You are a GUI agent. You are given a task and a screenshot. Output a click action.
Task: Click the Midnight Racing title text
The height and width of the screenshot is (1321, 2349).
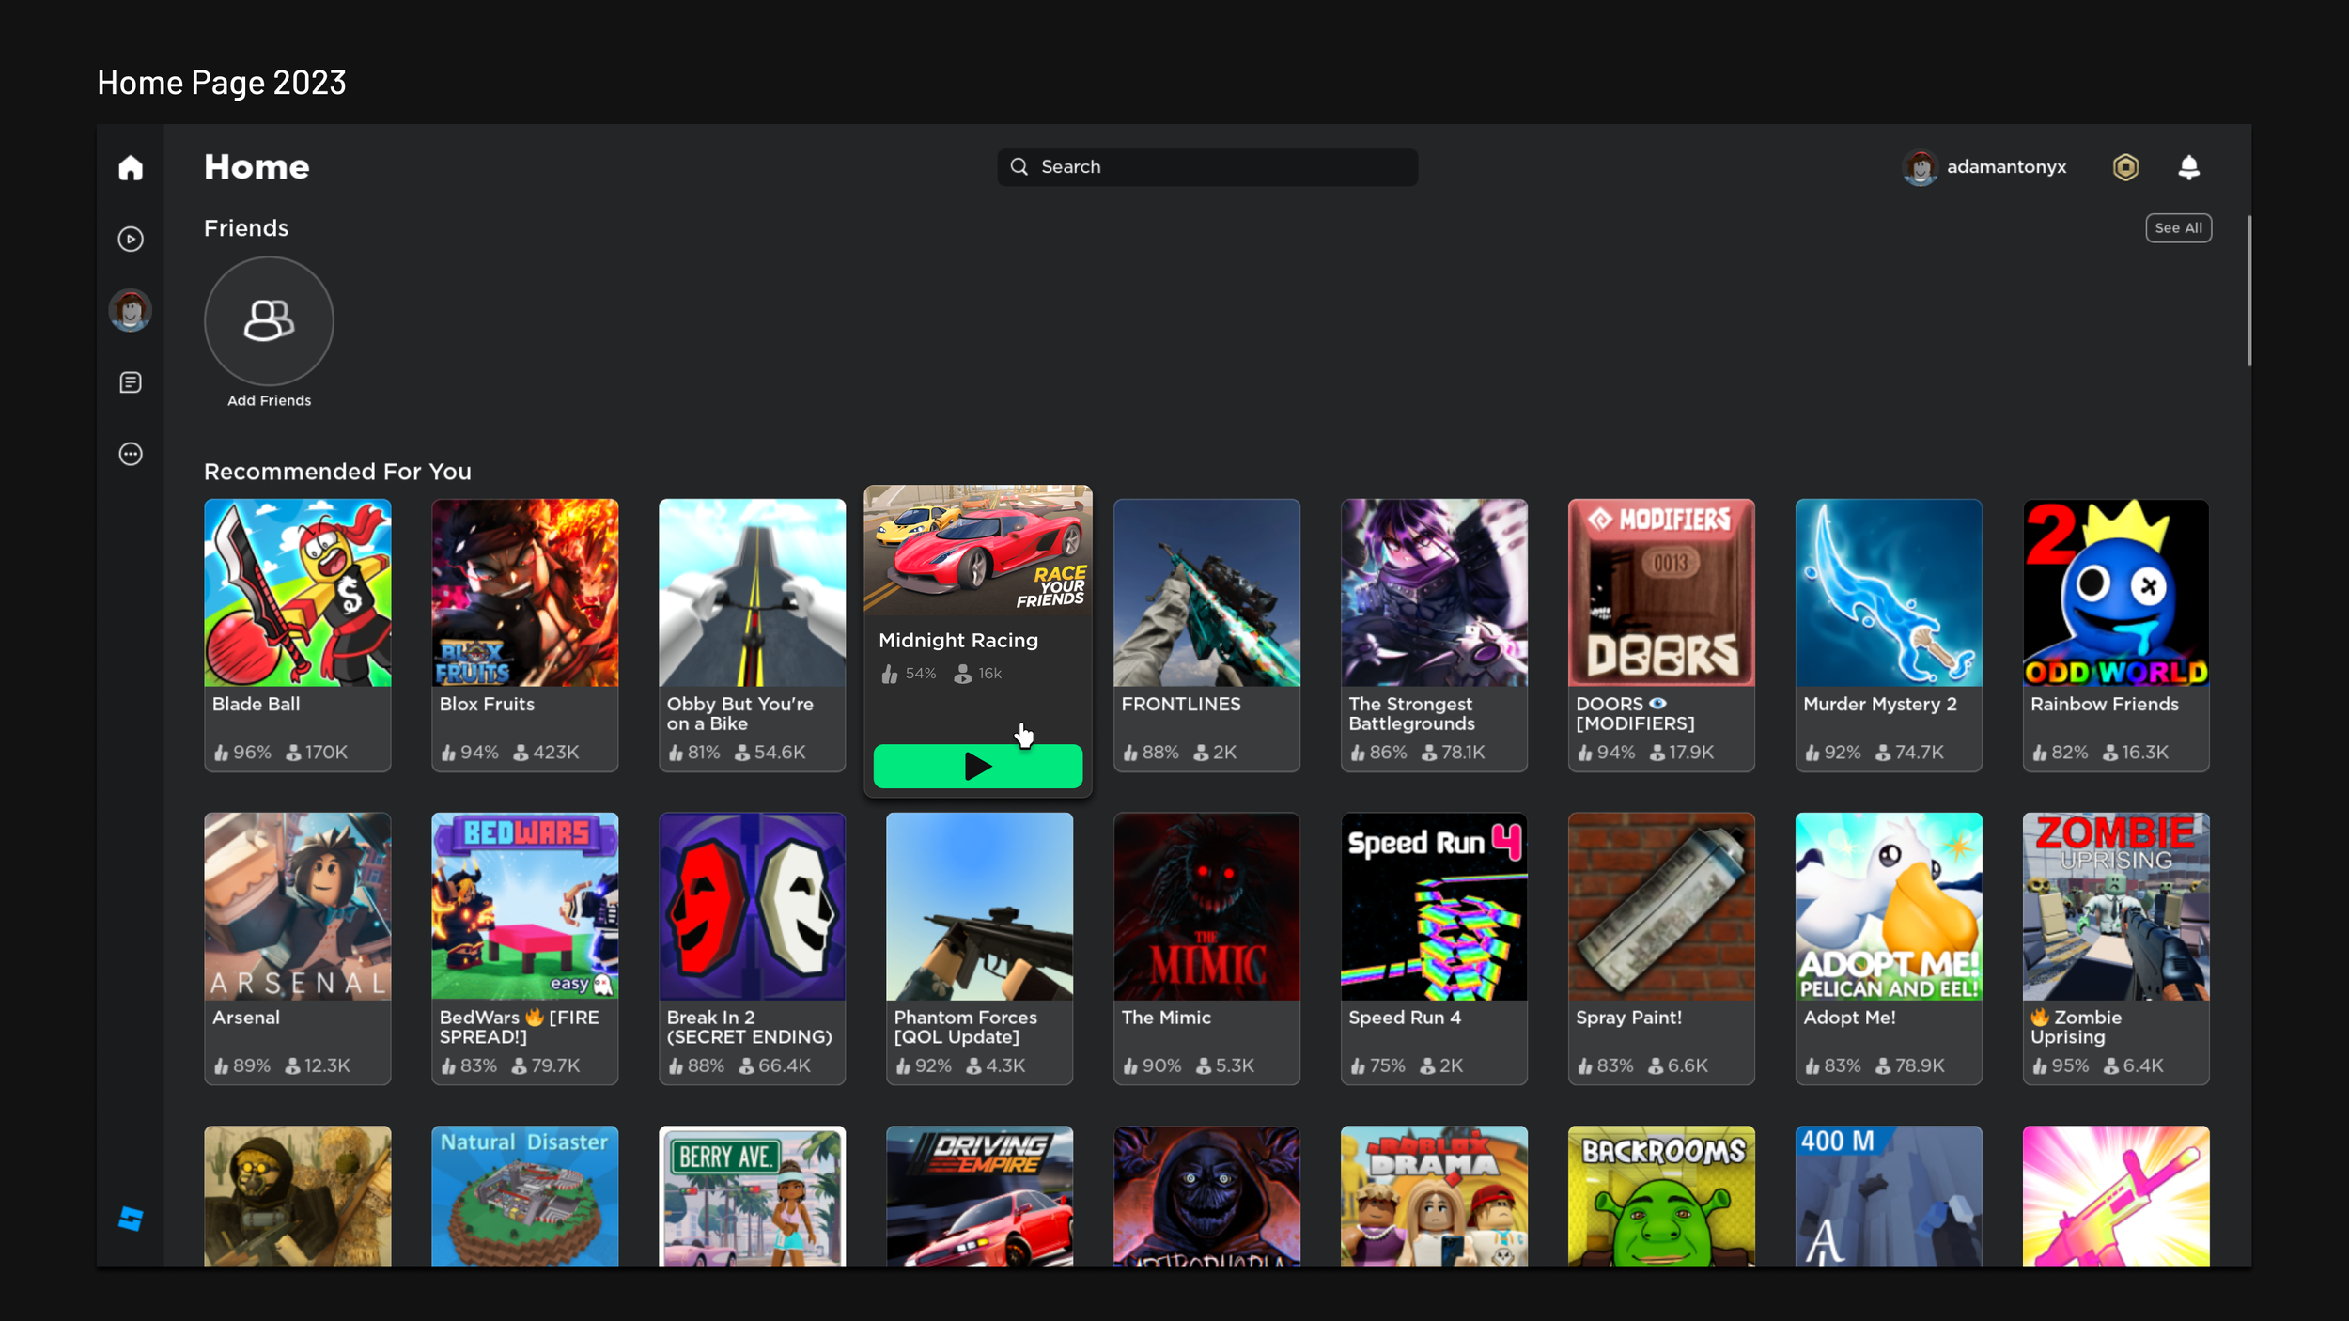(x=958, y=640)
